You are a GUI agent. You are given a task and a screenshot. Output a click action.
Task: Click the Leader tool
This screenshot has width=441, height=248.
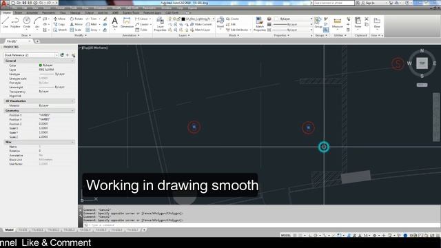142,25
